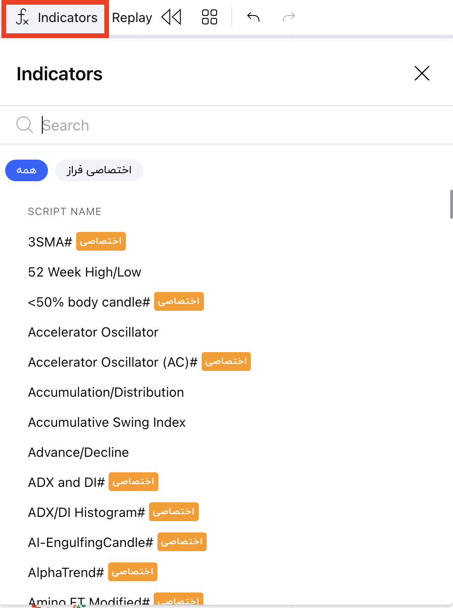
Task: Select the همه filter tab
Action: 26,170
